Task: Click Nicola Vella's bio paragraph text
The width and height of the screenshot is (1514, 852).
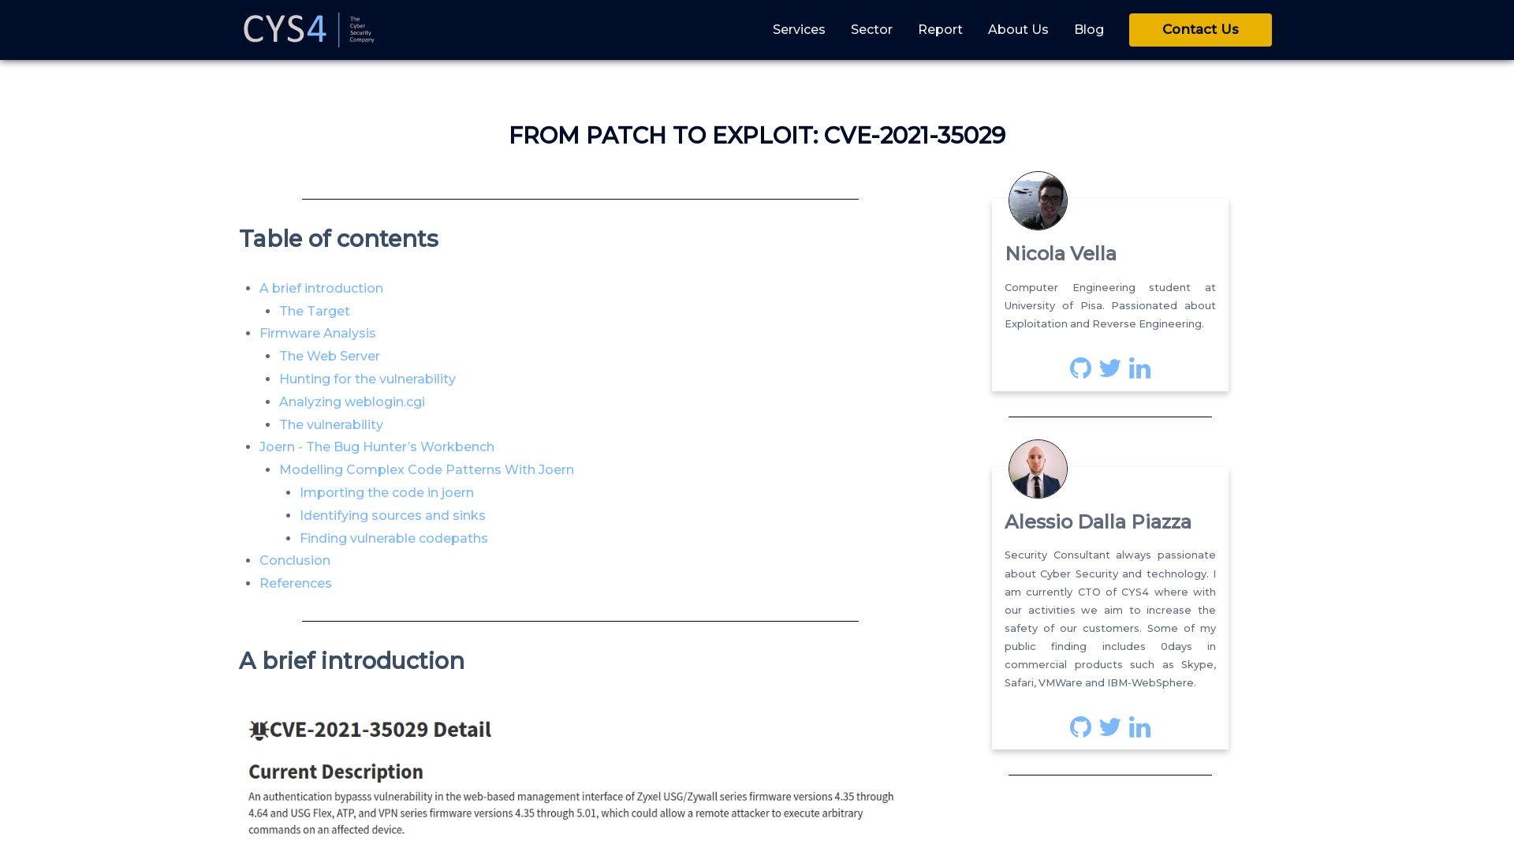Action: point(1110,306)
